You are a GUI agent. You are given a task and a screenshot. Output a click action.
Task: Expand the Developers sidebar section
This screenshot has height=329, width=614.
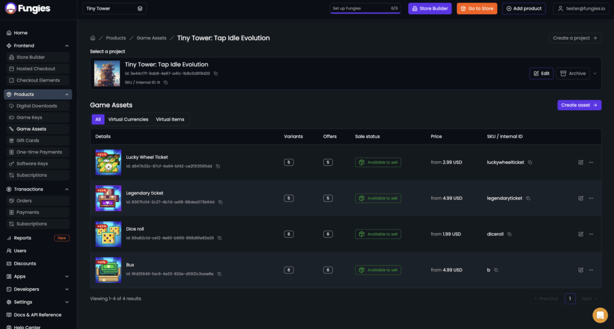67,289
